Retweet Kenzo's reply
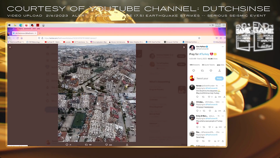 pos(203,97)
